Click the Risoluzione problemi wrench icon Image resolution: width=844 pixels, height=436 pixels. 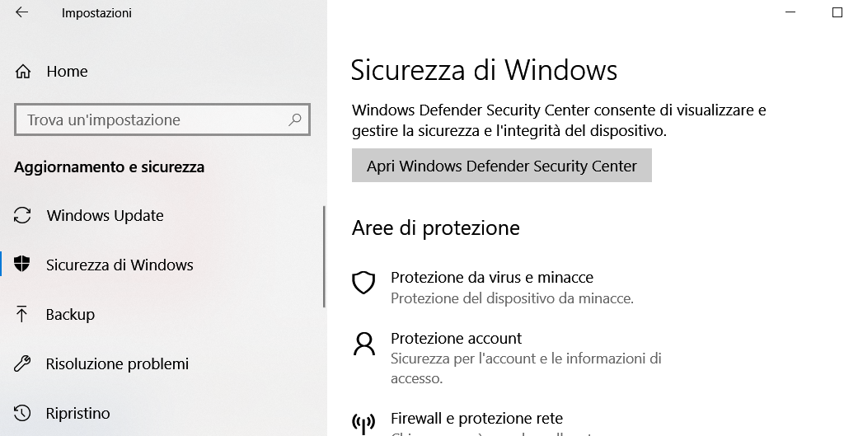coord(22,363)
